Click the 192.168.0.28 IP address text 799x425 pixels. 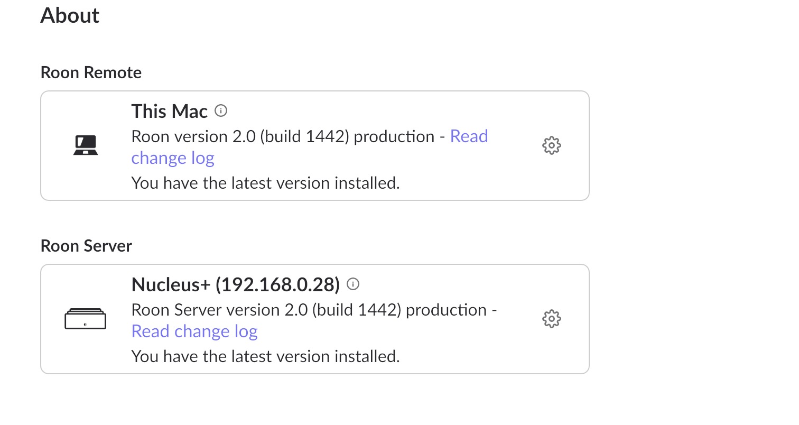tap(277, 284)
